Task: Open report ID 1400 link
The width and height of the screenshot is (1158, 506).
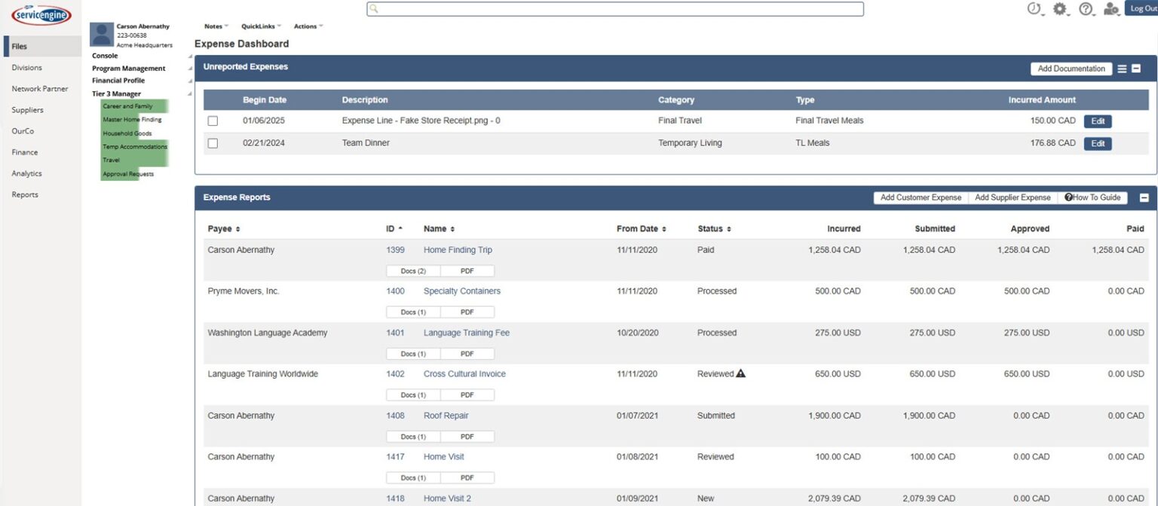Action: coord(396,291)
